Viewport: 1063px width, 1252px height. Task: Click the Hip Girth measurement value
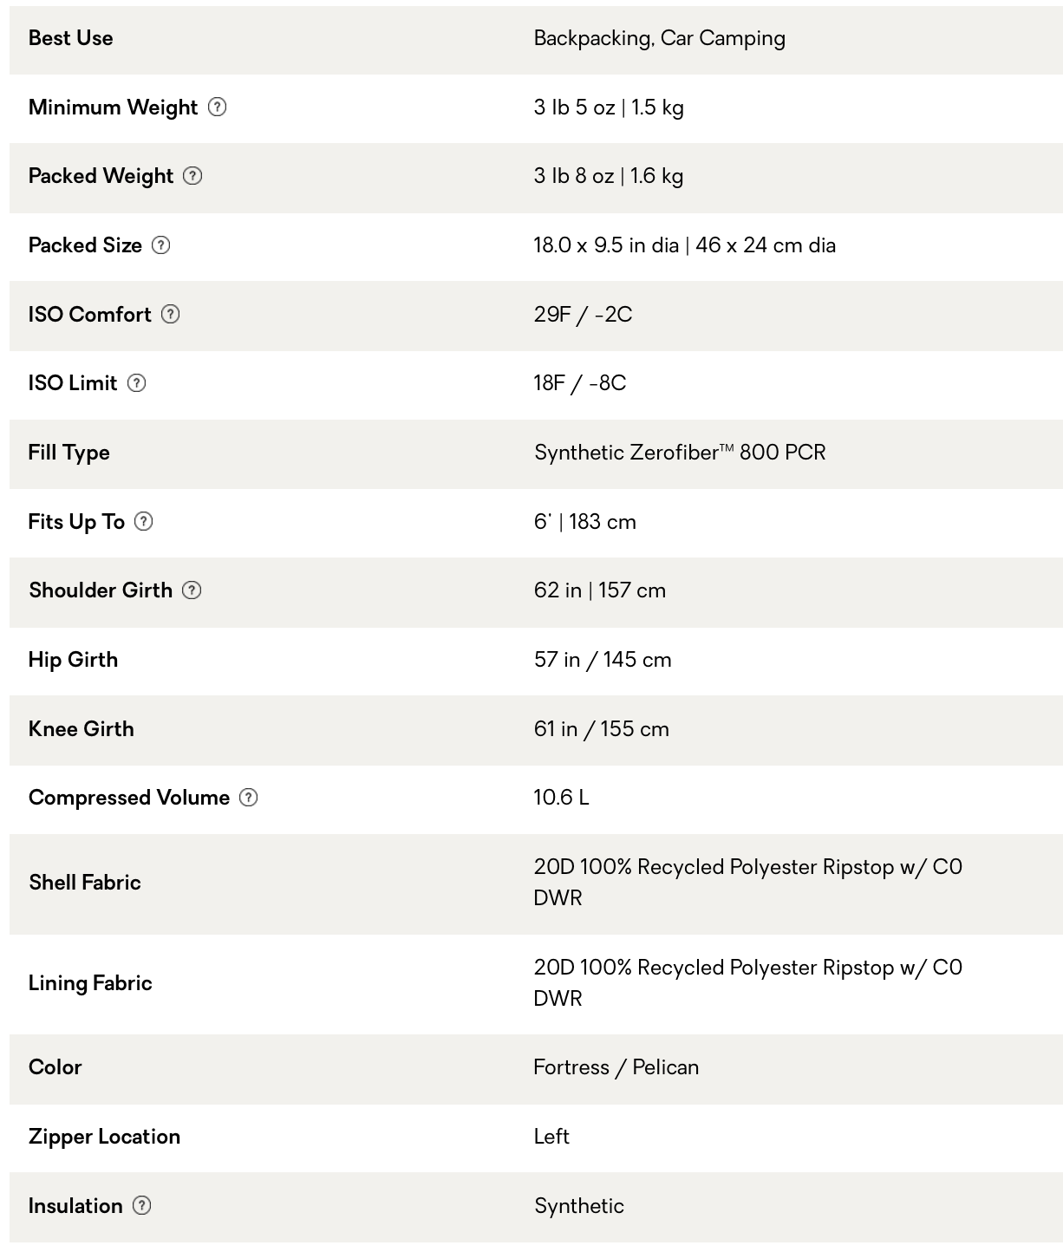(x=603, y=660)
